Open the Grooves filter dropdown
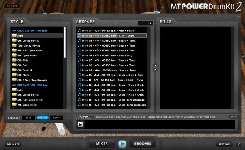 tap(146, 23)
